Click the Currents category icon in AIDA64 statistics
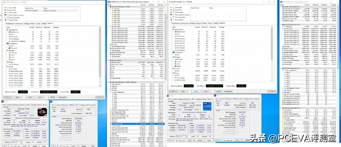 pos(173,68)
